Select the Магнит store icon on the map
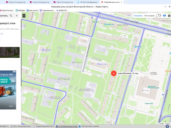This screenshot has height=128, width=171. pos(135,47)
